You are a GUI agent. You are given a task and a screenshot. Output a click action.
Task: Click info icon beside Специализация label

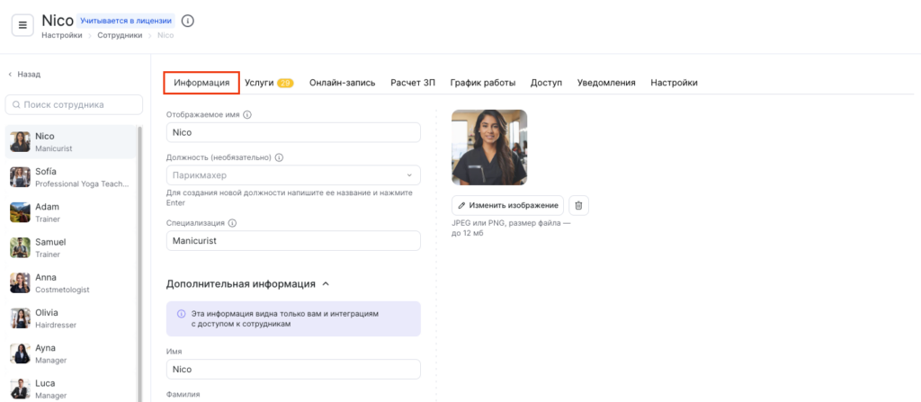point(232,223)
